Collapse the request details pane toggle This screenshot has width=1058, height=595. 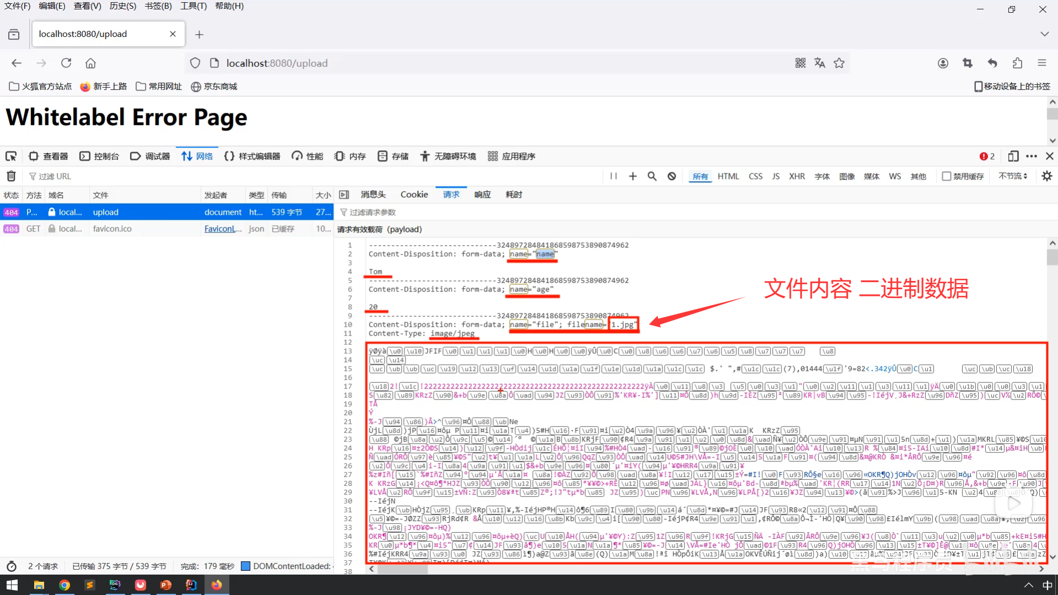[344, 195]
